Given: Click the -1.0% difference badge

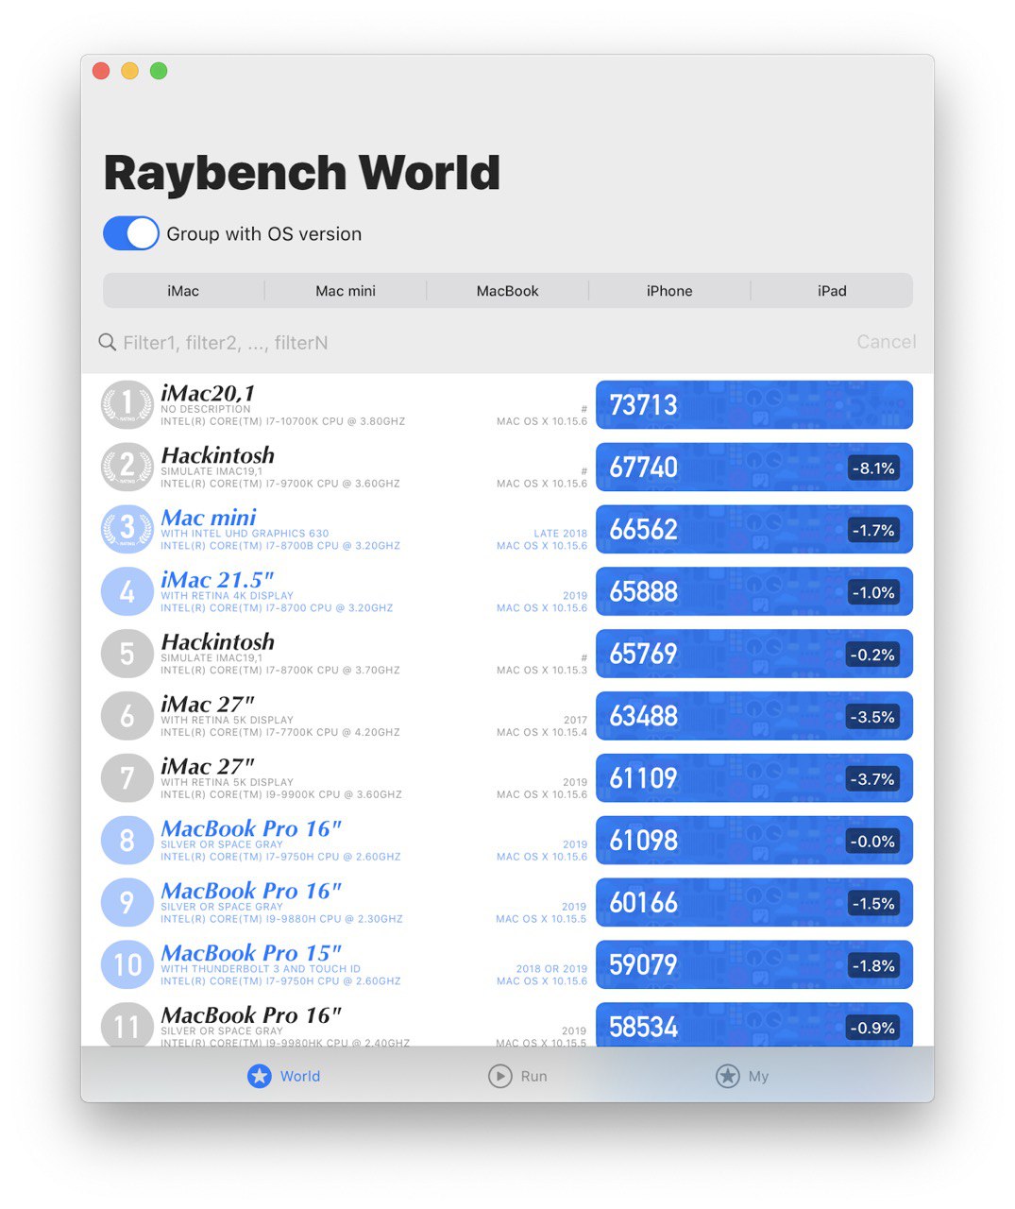Looking at the screenshot, I should [873, 593].
